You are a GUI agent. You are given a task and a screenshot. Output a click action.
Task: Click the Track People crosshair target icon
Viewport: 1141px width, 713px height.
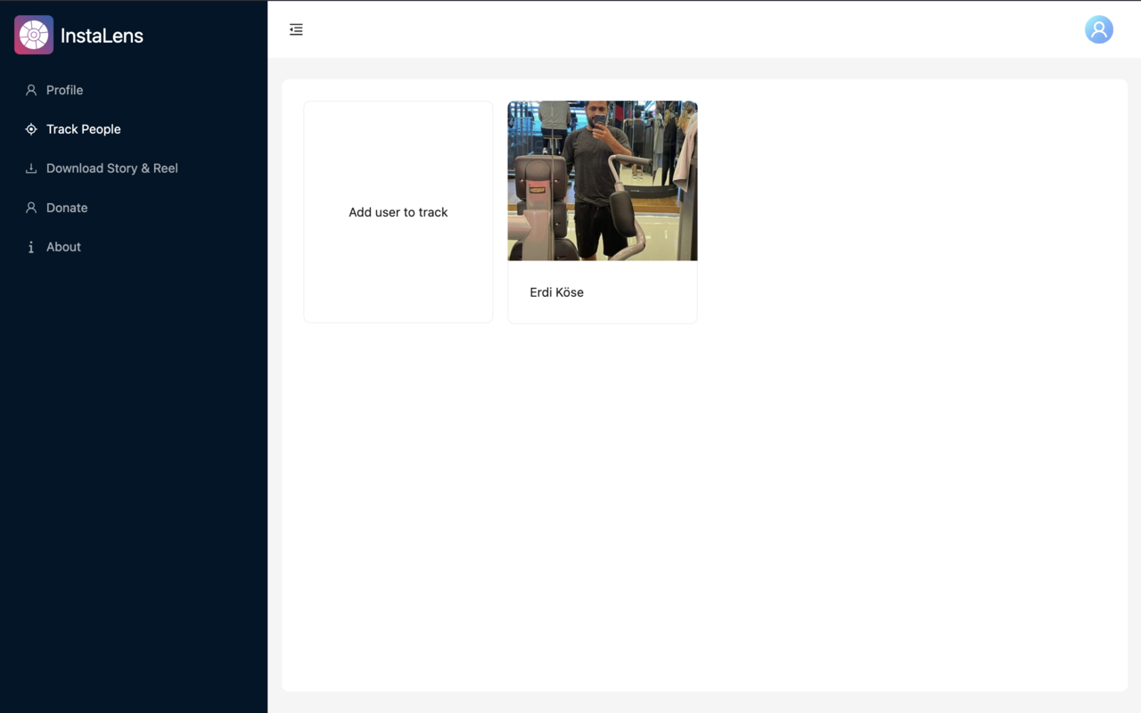(x=31, y=129)
